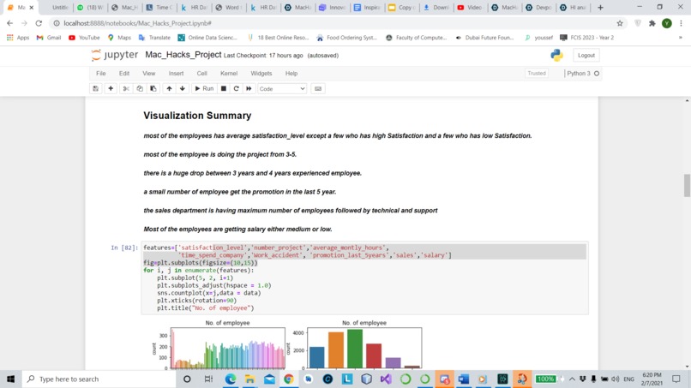Open Microsoft Edge from the taskbar
The image size is (691, 388).
pos(231,379)
